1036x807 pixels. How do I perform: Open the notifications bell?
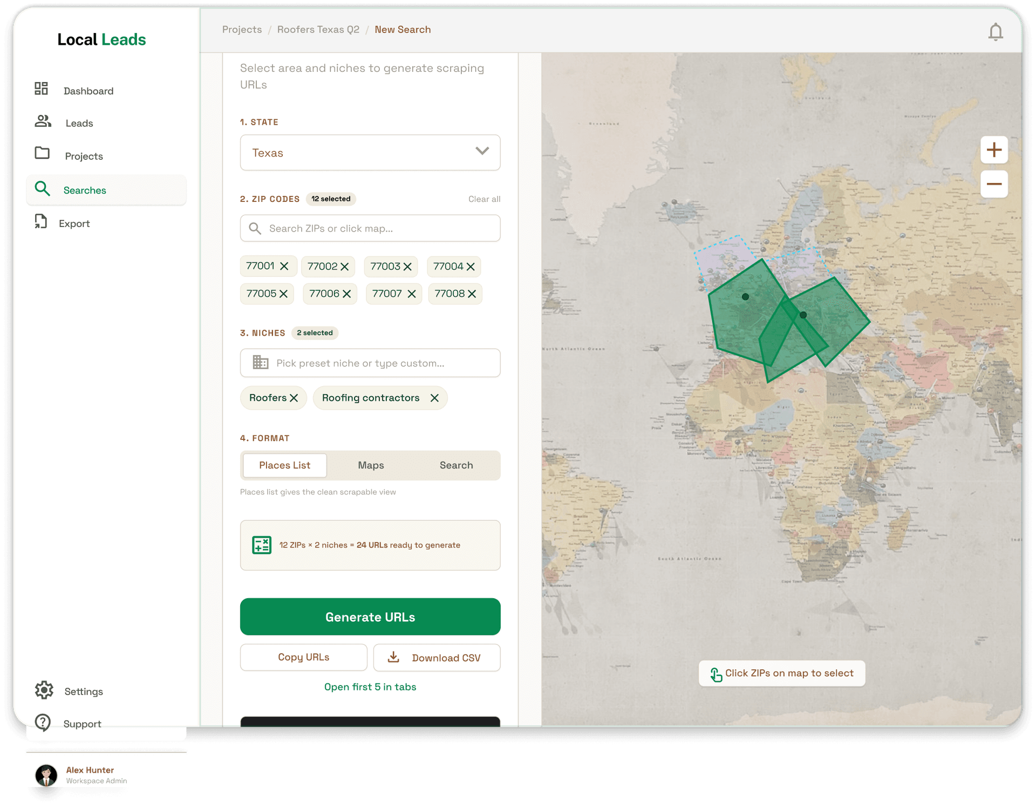996,32
